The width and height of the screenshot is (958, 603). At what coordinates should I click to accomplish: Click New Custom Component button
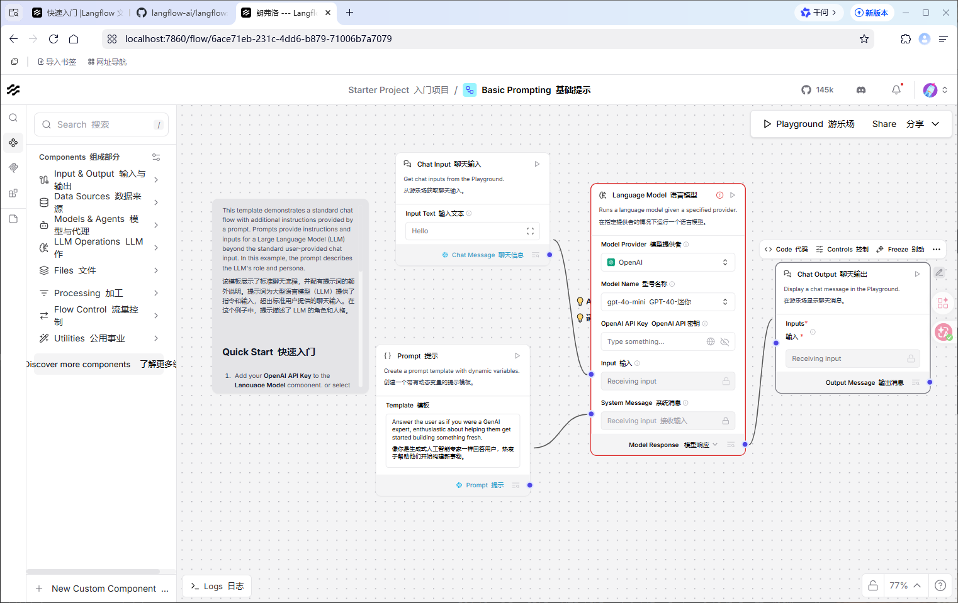101,589
